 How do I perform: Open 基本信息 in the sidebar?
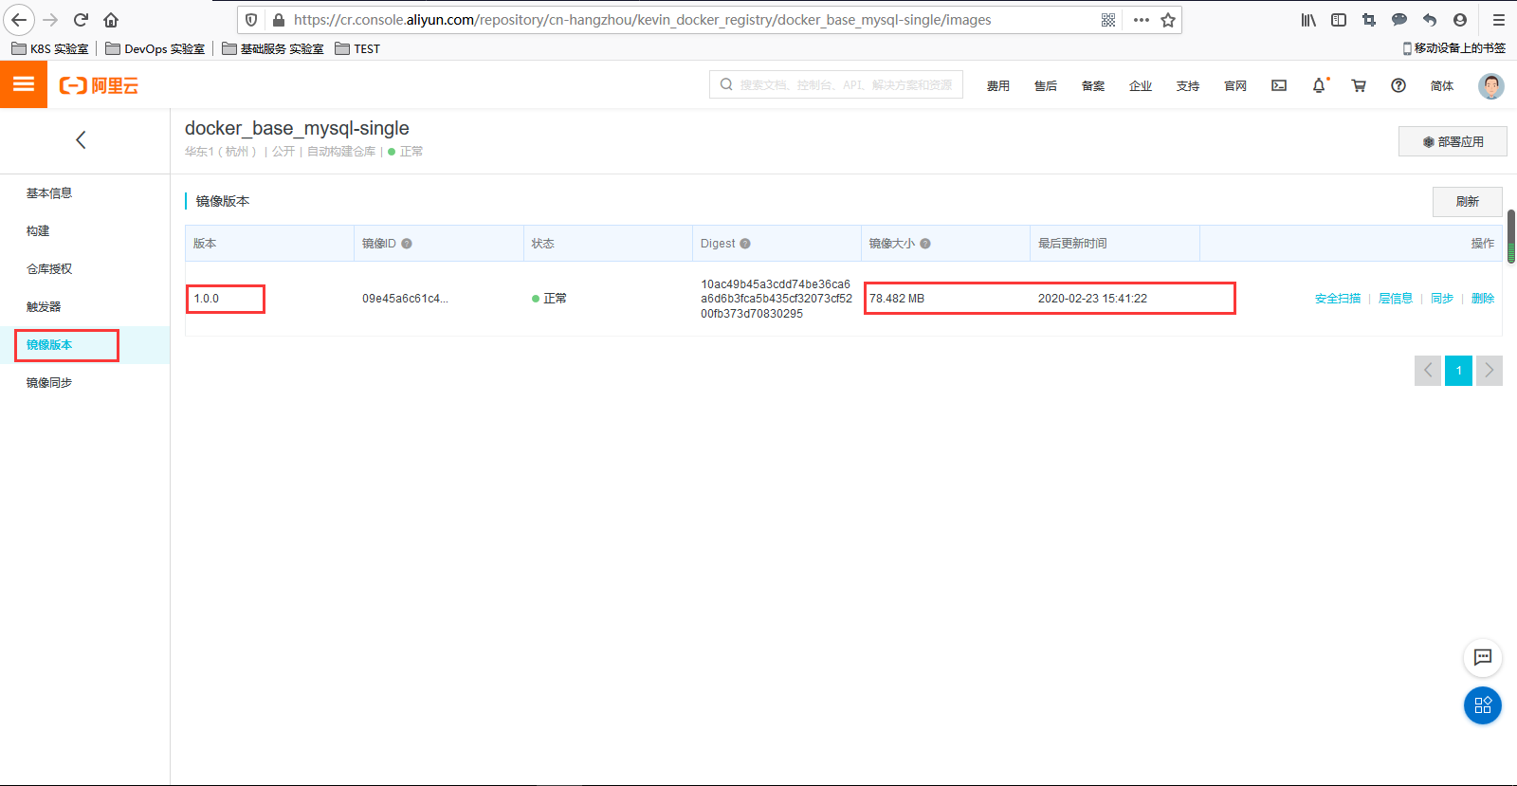(49, 193)
